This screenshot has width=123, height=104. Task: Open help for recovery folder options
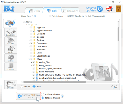[x=62, y=96]
